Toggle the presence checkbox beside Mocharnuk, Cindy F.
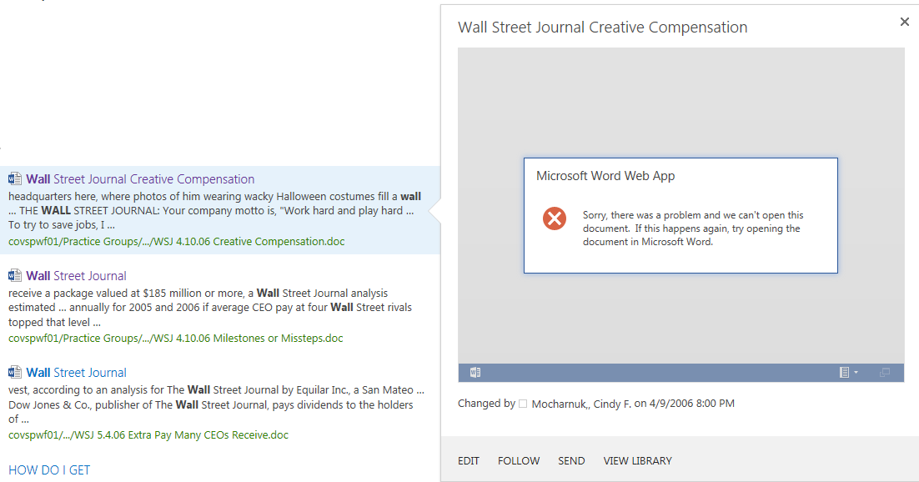The height and width of the screenshot is (482, 919). click(x=523, y=404)
